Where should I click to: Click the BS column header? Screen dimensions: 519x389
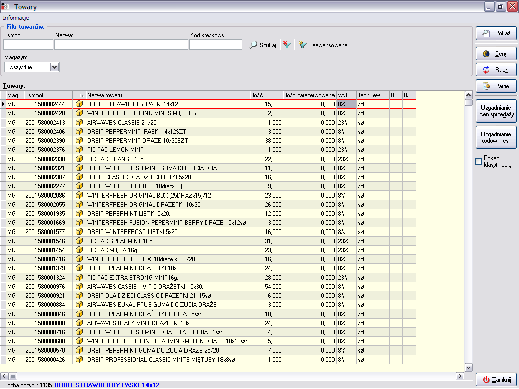click(396, 95)
